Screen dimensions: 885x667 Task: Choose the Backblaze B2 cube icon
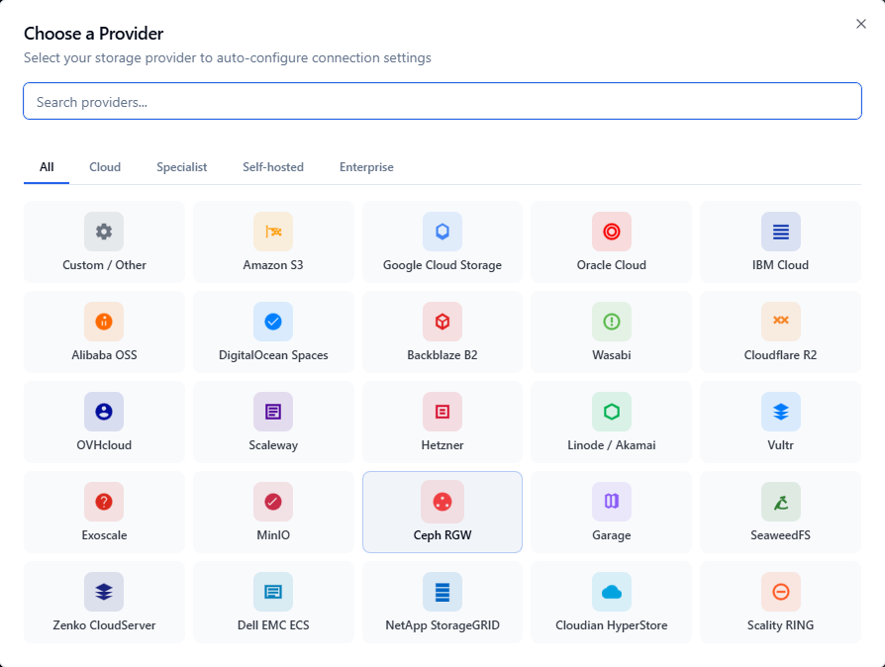tap(442, 322)
